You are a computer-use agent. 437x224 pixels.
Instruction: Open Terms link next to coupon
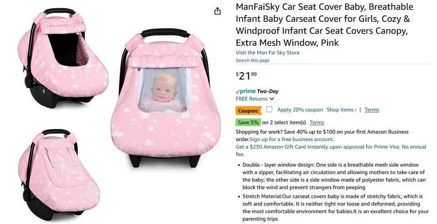[x=372, y=110]
